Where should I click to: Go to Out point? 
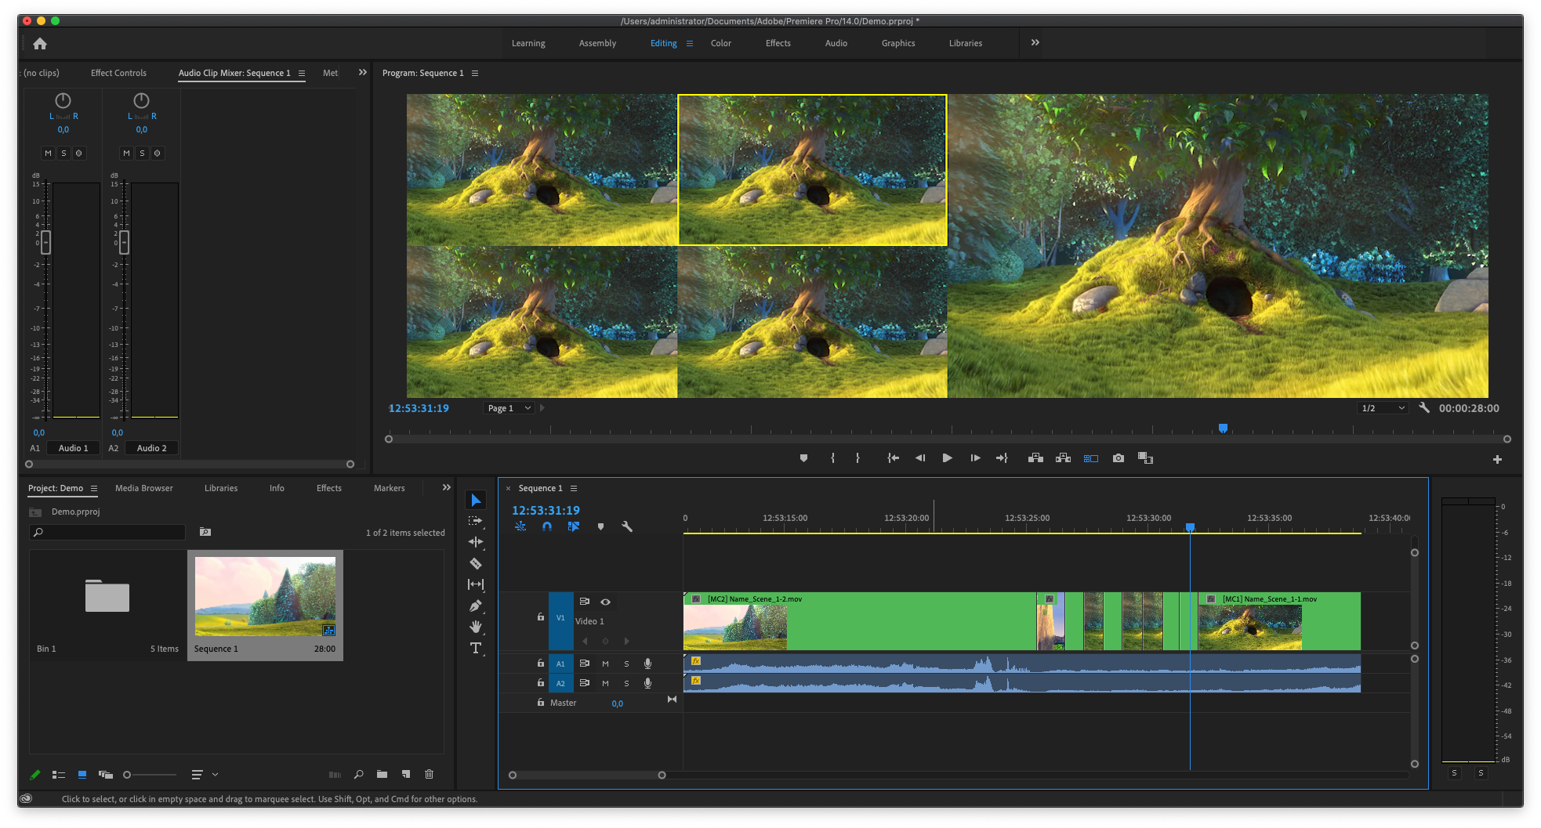[x=1002, y=458]
